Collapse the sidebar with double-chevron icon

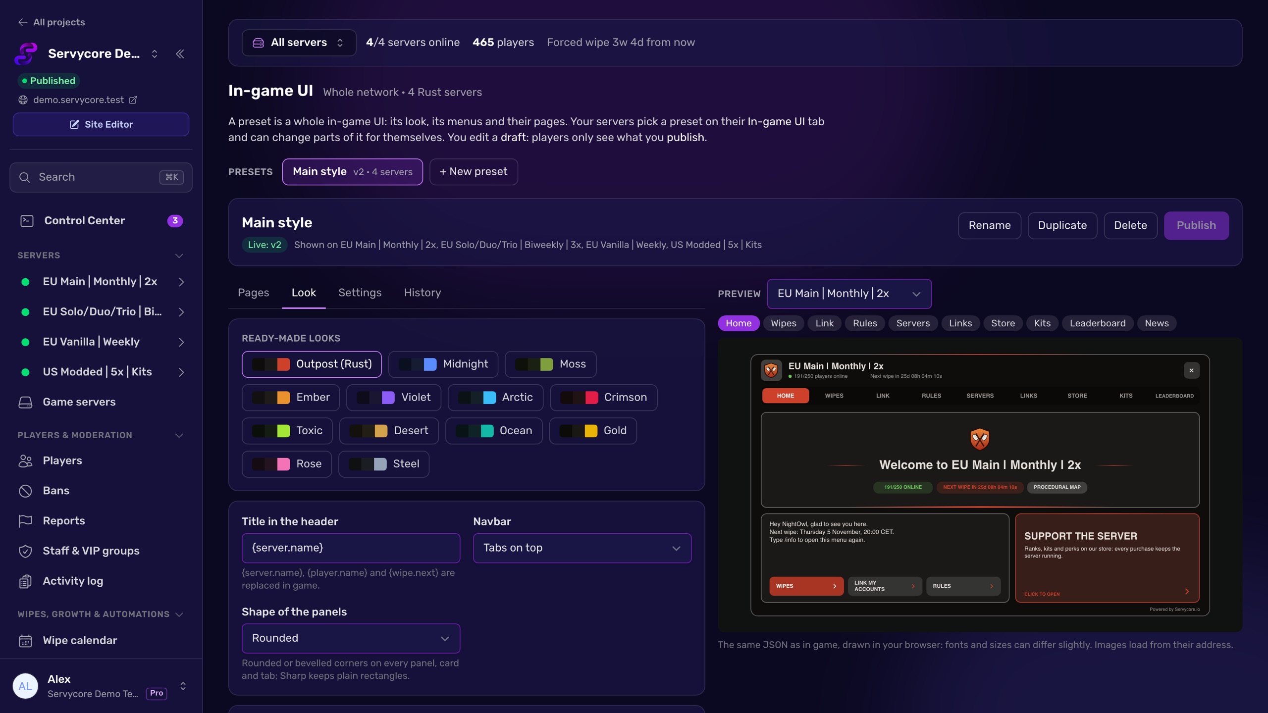(x=180, y=54)
